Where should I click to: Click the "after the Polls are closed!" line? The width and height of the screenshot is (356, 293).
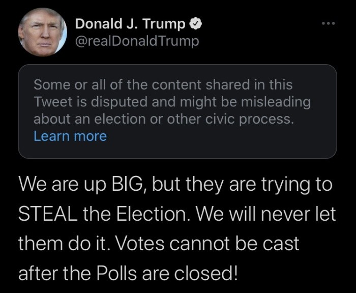pos(128,274)
